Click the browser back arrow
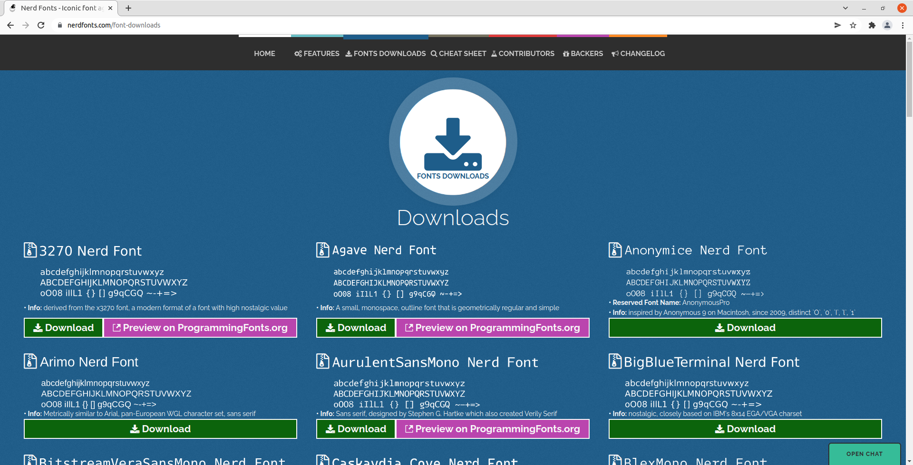Viewport: 913px width, 465px height. pyautogui.click(x=10, y=25)
